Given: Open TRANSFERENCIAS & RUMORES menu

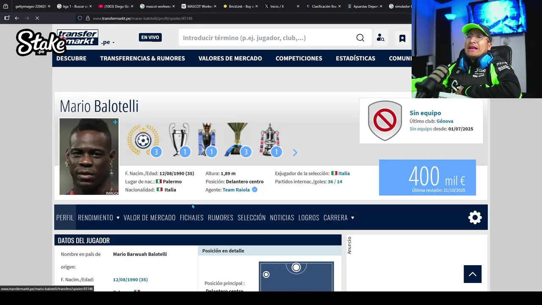Looking at the screenshot, I should point(142,58).
